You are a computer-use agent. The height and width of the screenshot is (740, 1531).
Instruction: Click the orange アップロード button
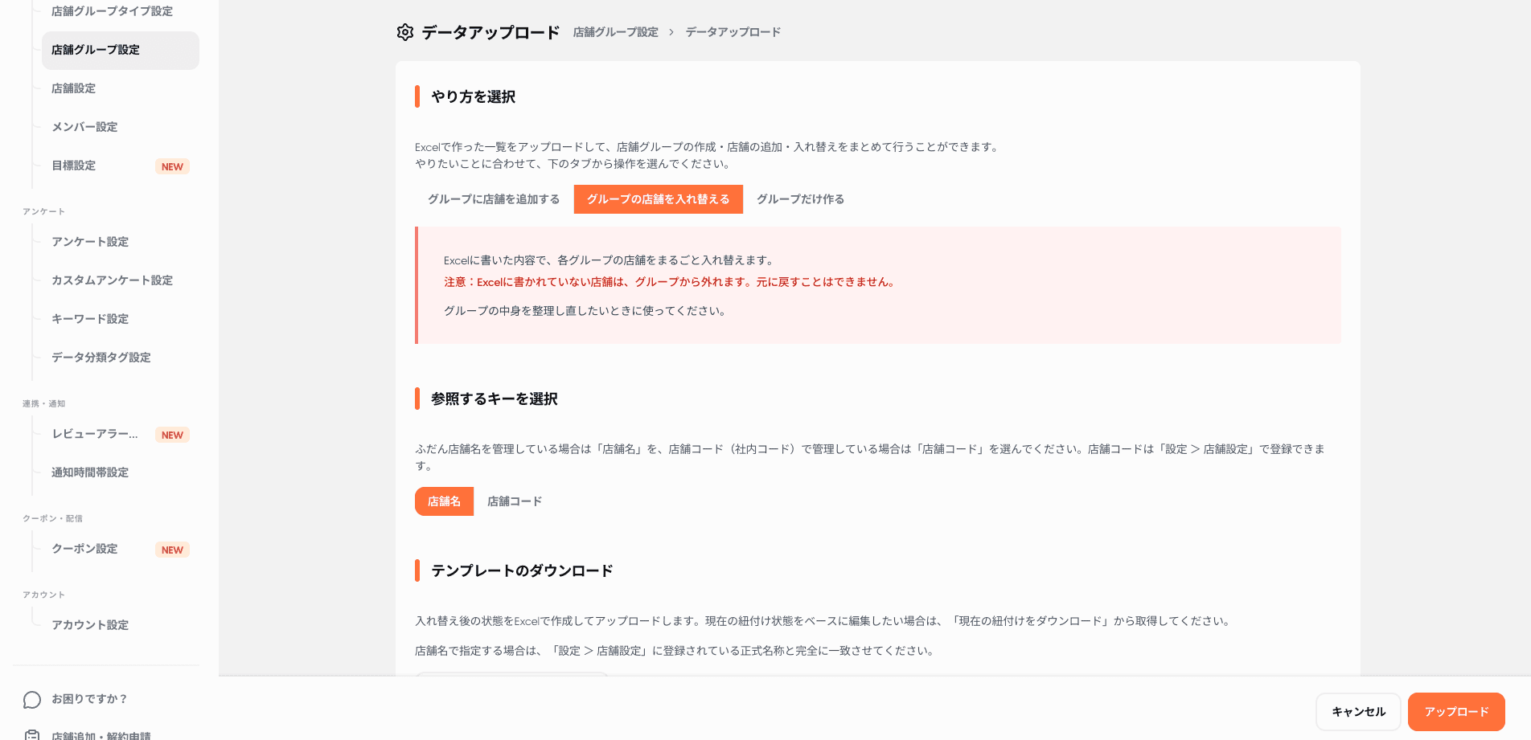pos(1456,712)
